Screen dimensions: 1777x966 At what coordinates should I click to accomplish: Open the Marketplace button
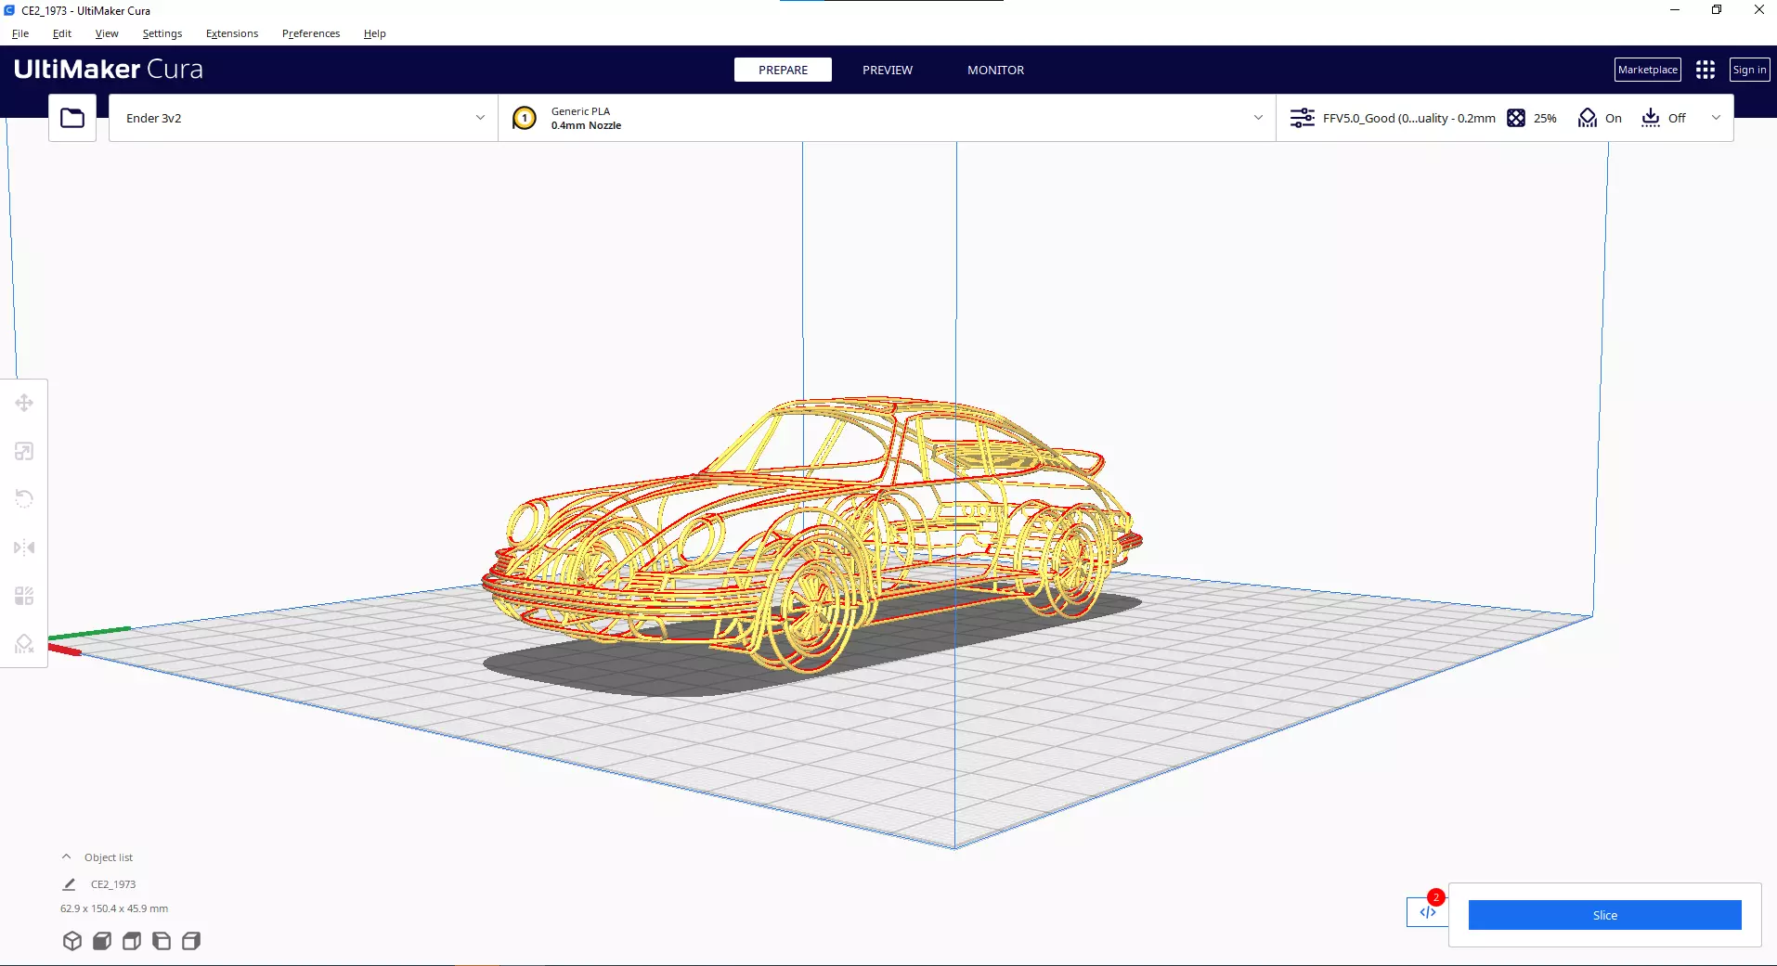pos(1648,70)
